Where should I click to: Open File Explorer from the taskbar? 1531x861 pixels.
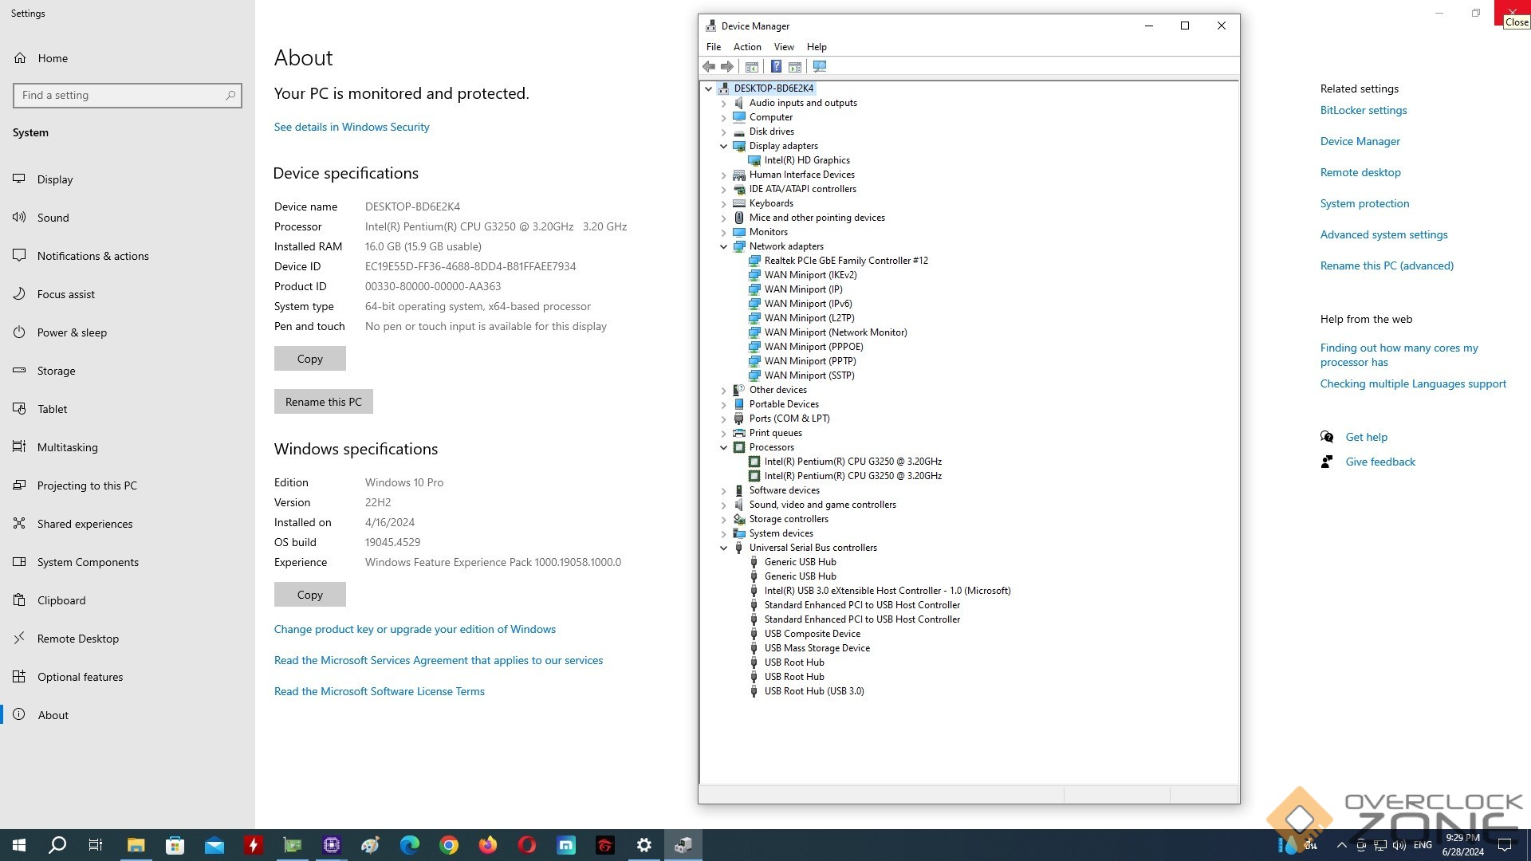136,845
